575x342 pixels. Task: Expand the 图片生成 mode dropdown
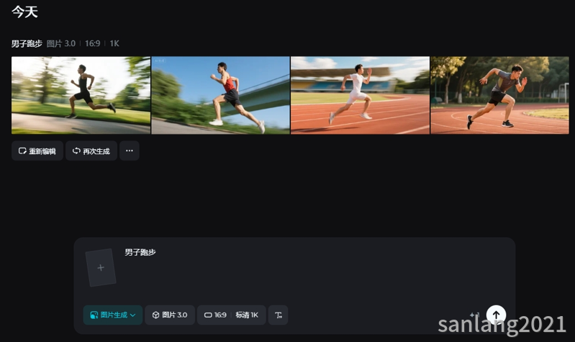click(113, 315)
